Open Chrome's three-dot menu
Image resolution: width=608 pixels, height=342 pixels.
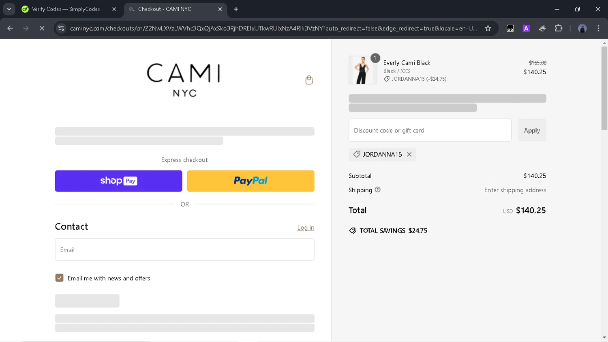598,28
